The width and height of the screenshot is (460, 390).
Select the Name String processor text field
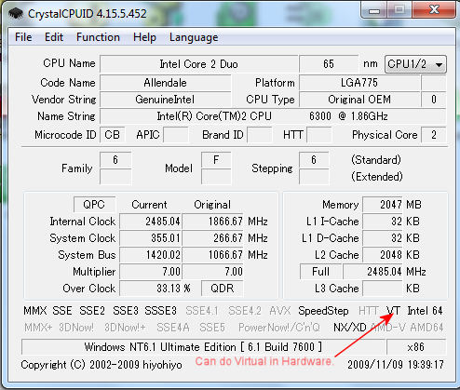click(273, 116)
